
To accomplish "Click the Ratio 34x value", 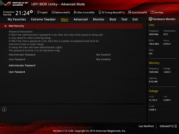I will click(151, 53).
